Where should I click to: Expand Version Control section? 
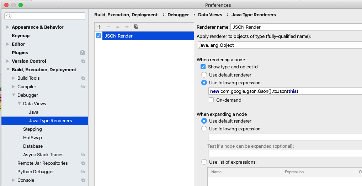pyautogui.click(x=7, y=61)
